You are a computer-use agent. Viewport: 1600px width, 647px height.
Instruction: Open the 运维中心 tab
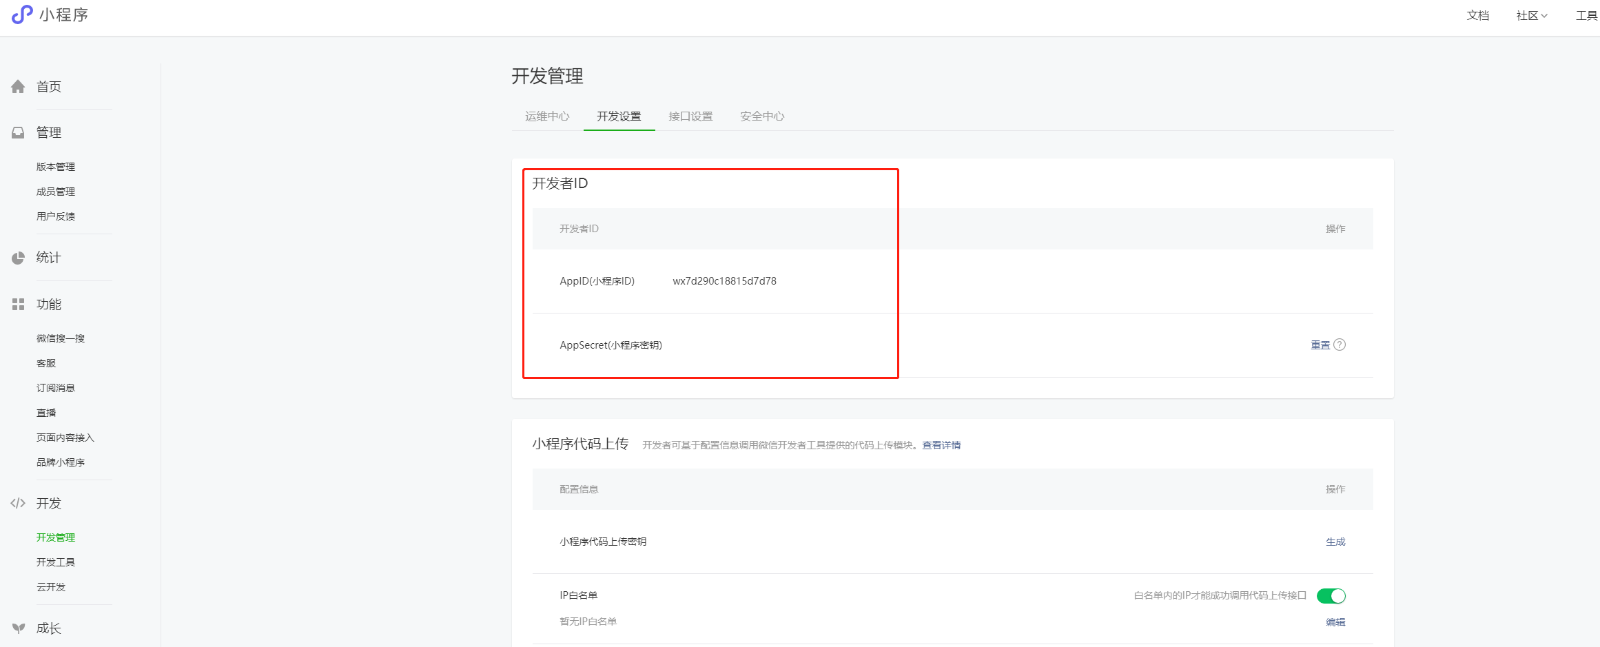547,116
